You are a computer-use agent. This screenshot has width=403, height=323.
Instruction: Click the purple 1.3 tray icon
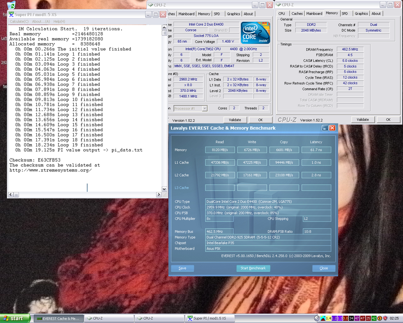click(340, 318)
